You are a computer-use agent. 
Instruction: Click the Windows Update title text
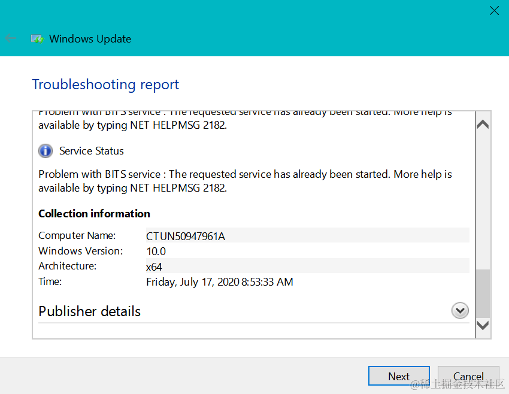[x=90, y=39]
